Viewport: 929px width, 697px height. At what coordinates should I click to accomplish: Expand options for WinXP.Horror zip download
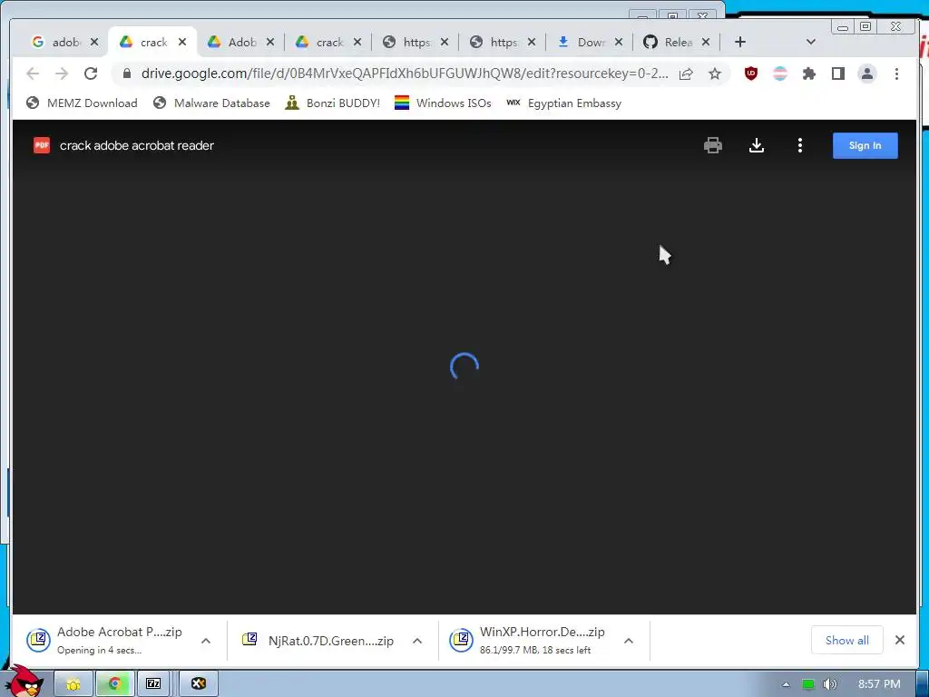pos(629,641)
